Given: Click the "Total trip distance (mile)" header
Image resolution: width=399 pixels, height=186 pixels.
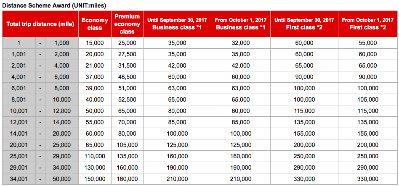Looking at the screenshot, I should pos(40,24).
